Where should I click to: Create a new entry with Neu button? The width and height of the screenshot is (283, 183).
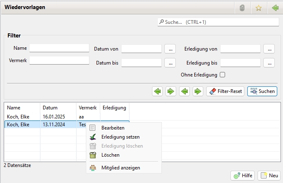click(269, 176)
